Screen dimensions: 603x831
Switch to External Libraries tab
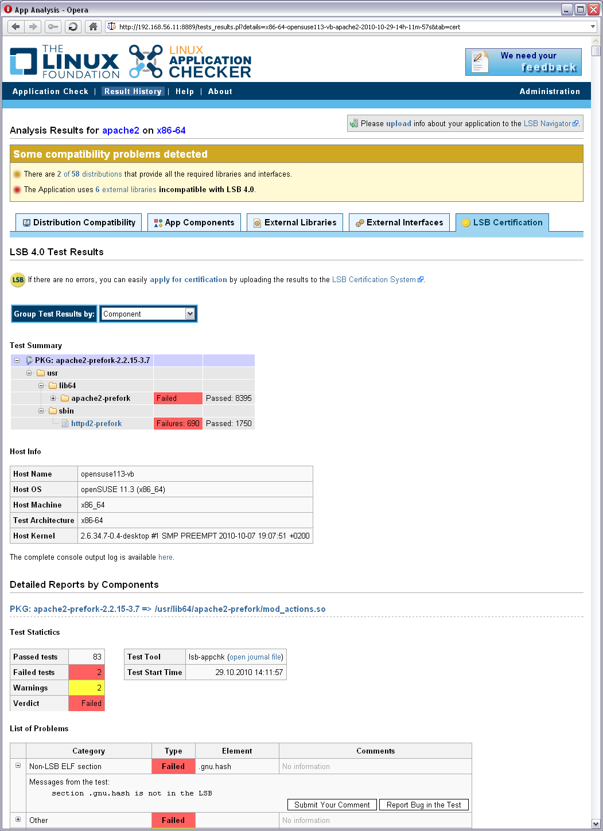295,223
